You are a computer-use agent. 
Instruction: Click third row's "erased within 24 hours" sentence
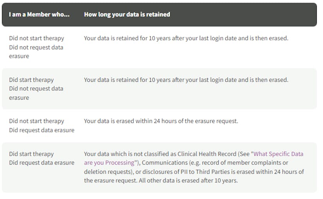point(161,121)
